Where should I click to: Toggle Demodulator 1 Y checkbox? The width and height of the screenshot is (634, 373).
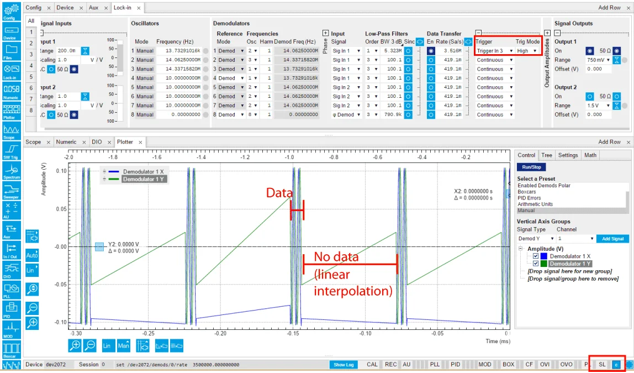pos(535,264)
